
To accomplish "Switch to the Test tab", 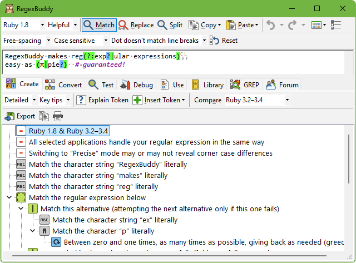I will (x=101, y=85).
